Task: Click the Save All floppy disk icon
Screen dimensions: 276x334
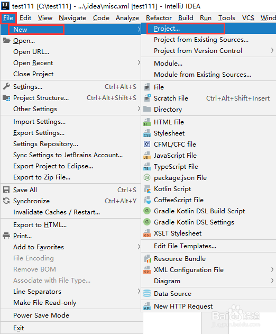Action: point(6,189)
